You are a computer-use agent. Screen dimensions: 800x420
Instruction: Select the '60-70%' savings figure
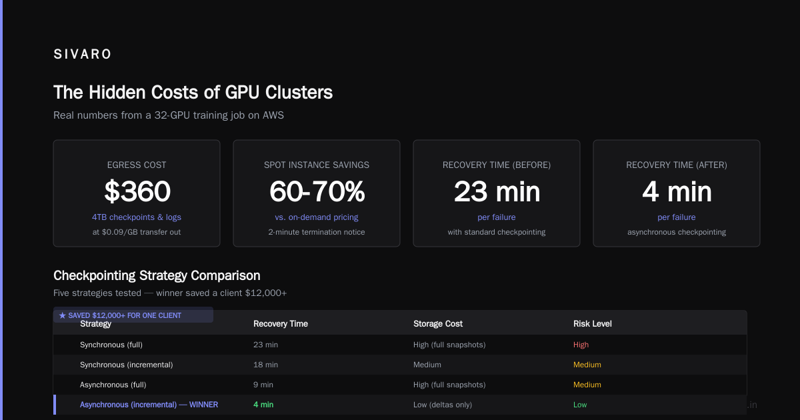click(317, 191)
